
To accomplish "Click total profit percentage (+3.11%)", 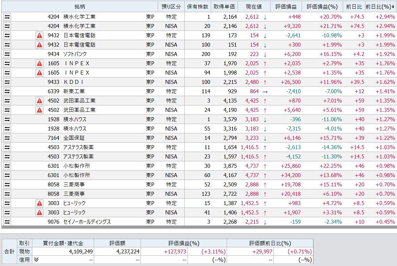I will [213, 252].
